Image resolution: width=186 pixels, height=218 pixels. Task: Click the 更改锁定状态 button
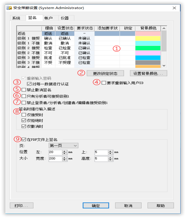click(x=105, y=73)
